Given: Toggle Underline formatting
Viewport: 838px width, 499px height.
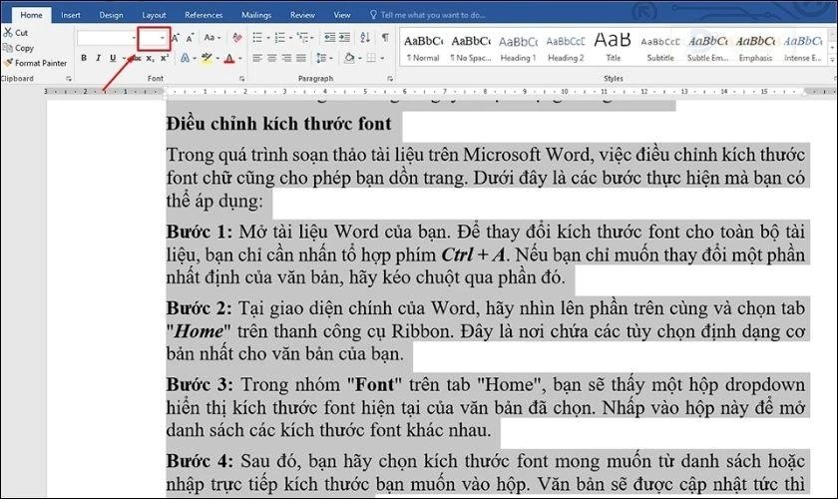Looking at the screenshot, I should click(112, 58).
